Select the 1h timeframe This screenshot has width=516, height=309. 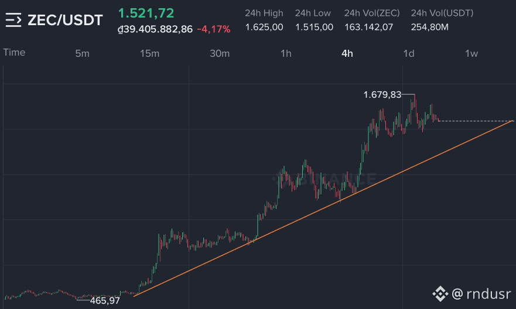click(x=286, y=53)
